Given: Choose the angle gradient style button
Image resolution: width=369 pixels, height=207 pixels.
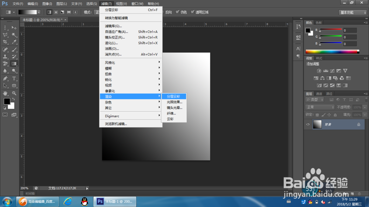Looking at the screenshot, I should (62, 12).
